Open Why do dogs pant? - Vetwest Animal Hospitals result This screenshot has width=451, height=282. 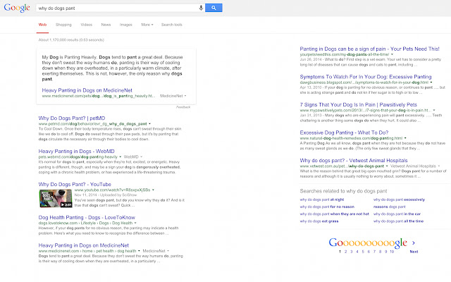point(354,161)
